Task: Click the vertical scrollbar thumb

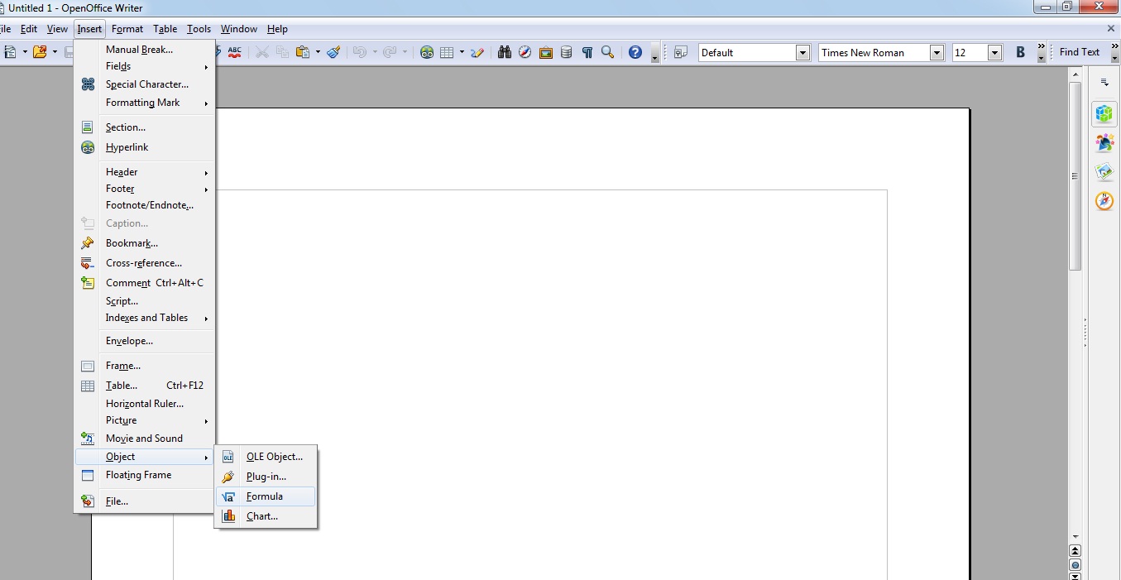Action: [1075, 175]
